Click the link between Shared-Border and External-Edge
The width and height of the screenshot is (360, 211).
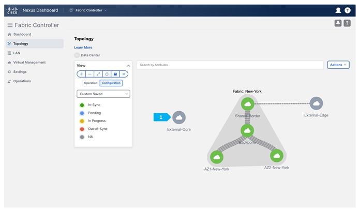coord(282,104)
